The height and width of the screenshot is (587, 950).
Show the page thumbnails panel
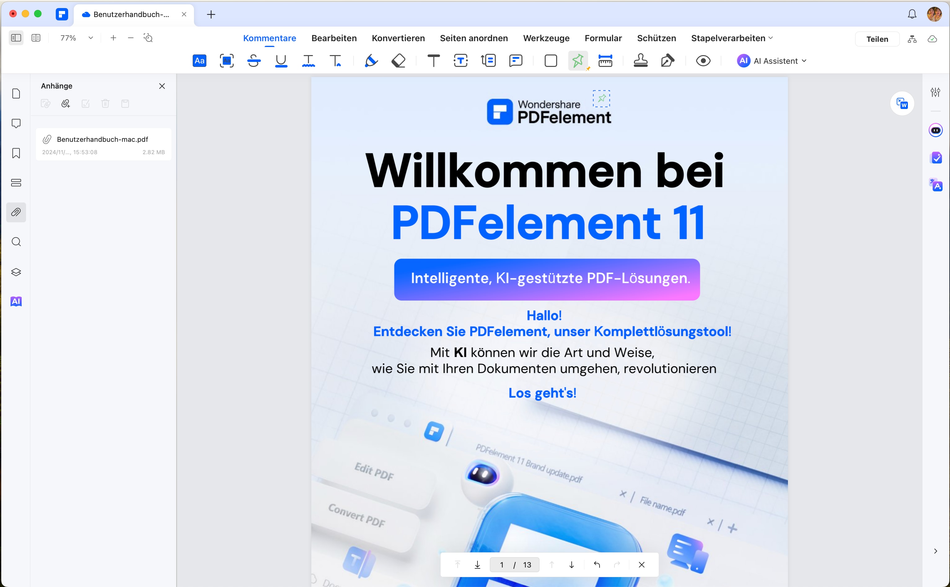click(16, 93)
